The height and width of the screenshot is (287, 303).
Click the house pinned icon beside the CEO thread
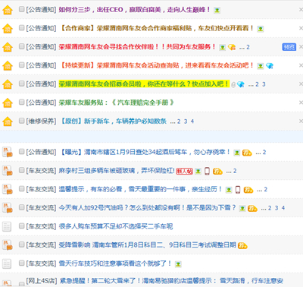(8, 10)
